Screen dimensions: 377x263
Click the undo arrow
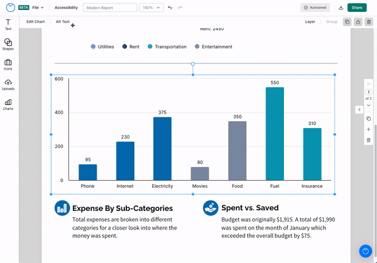pos(170,8)
